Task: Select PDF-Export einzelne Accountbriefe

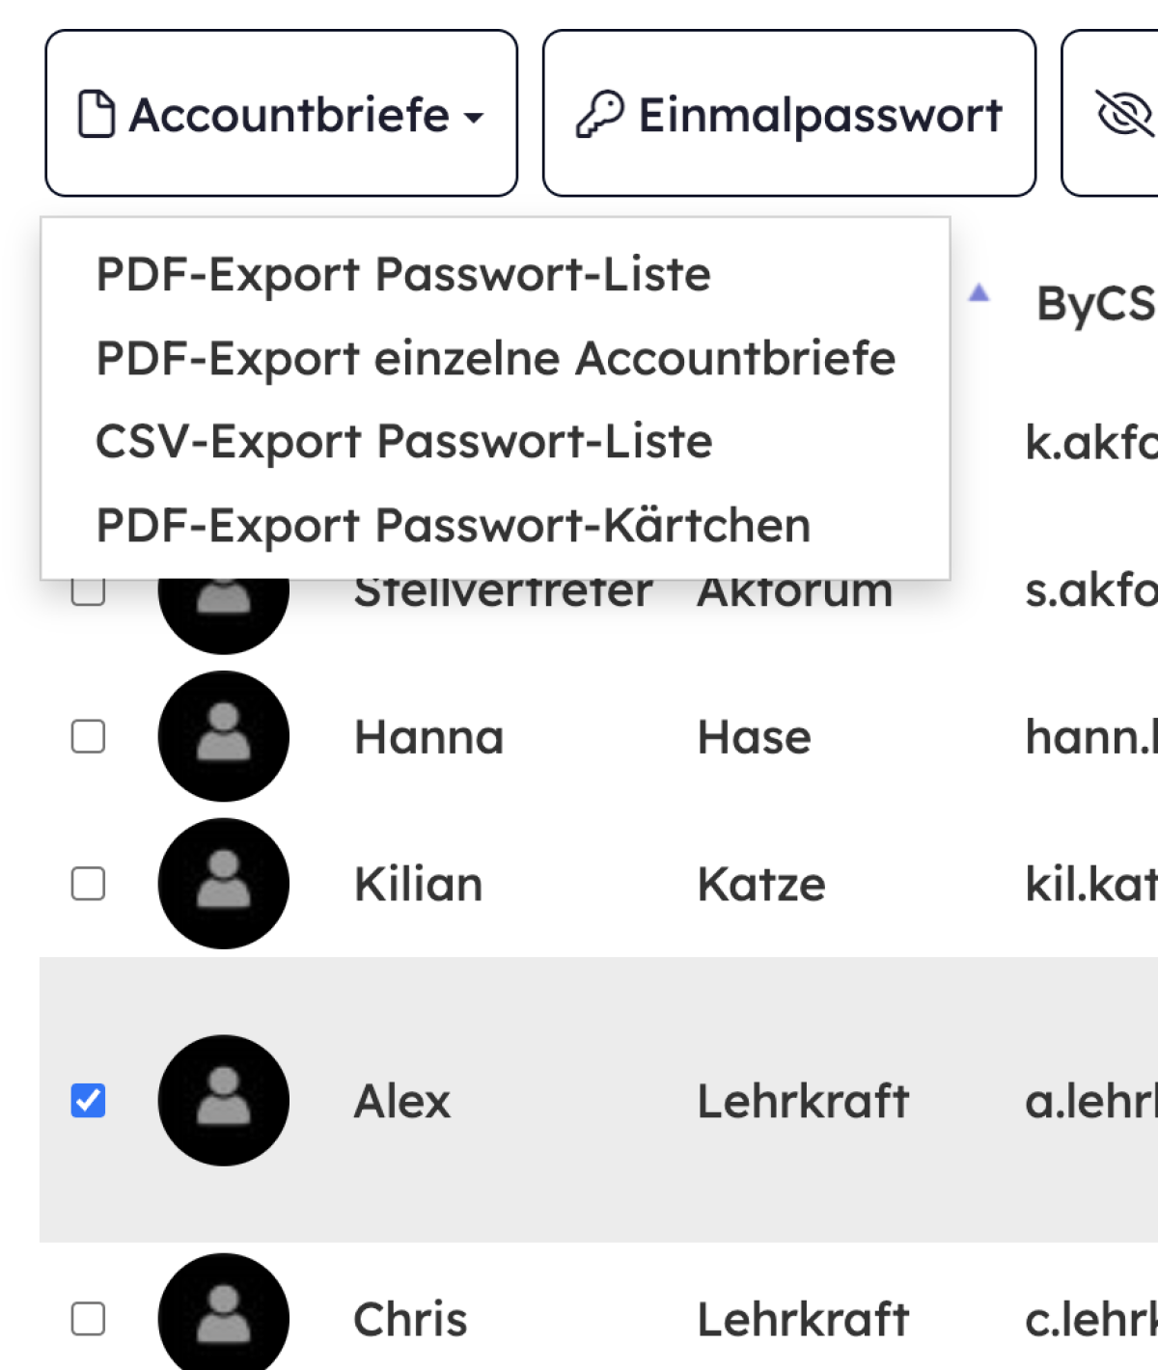Action: 495,359
